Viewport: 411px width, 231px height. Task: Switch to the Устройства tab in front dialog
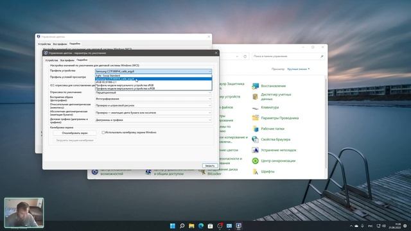click(51, 60)
